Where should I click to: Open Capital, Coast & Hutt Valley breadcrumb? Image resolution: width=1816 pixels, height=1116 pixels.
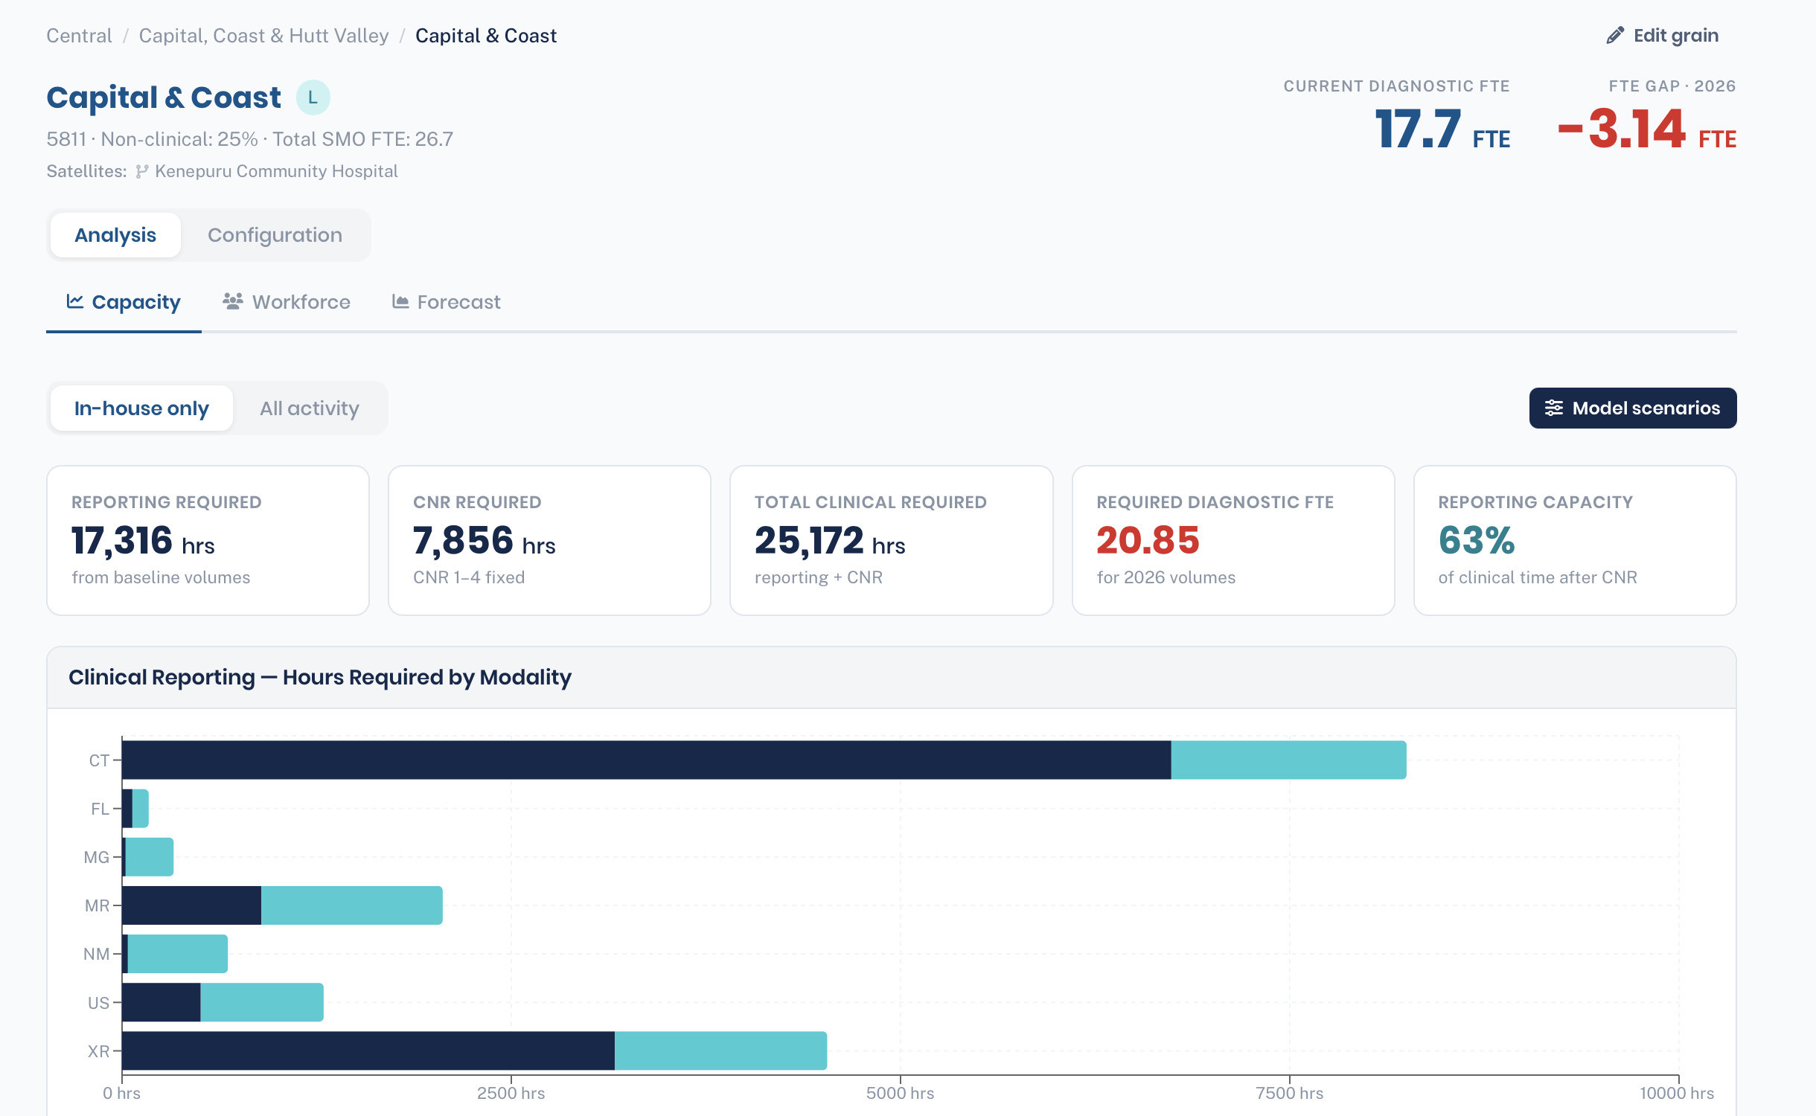tap(263, 36)
